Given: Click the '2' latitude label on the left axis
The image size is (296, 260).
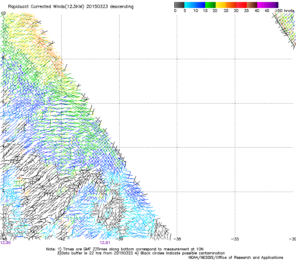Looking at the screenshot, I should click(3, 190).
